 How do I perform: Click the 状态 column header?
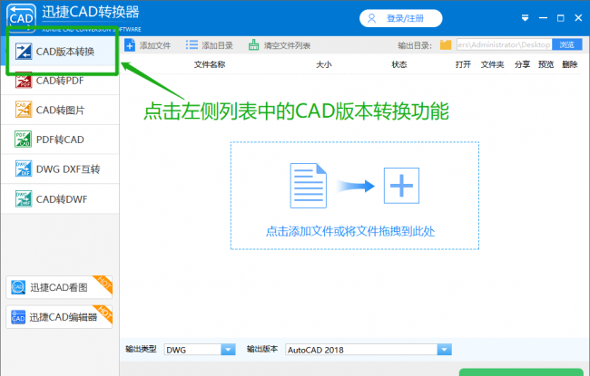point(399,64)
